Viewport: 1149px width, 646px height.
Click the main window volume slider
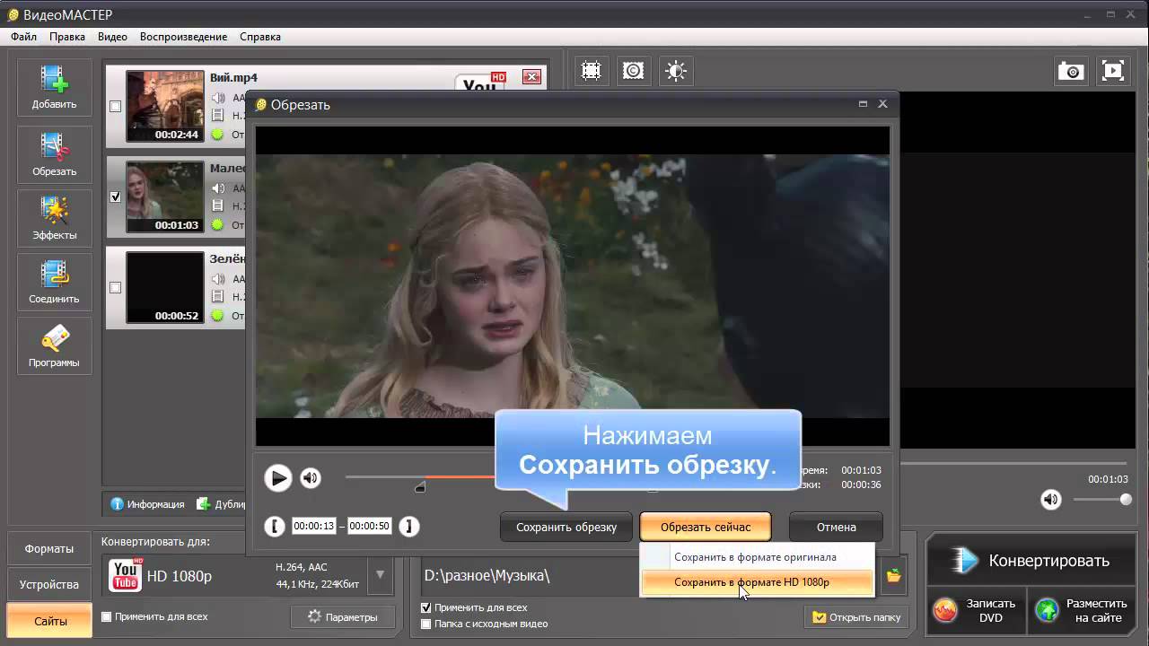[x=1101, y=500]
